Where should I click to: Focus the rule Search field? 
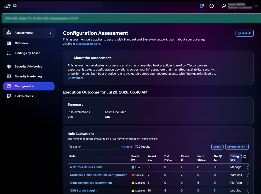pos(92,147)
